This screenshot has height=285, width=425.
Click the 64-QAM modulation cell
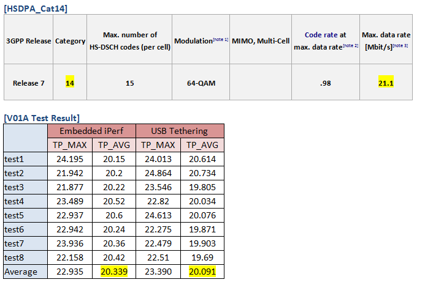[200, 83]
